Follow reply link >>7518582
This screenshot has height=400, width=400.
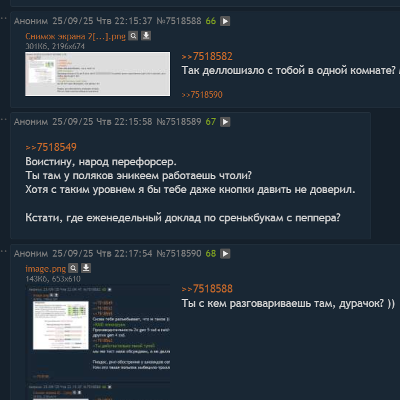[x=207, y=57]
